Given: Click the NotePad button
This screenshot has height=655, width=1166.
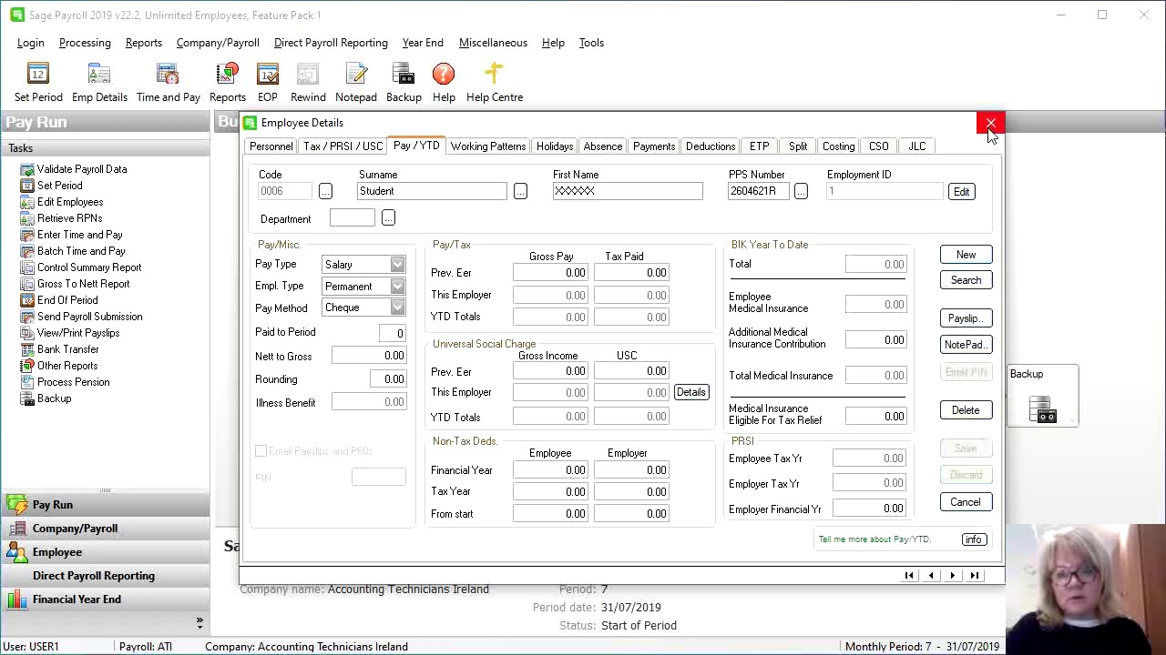Looking at the screenshot, I should pyautogui.click(x=966, y=345).
